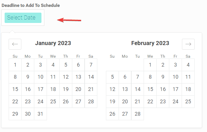This screenshot has height=132, width=207.
Task: Pick January 1, 2023
Action: (15, 65)
